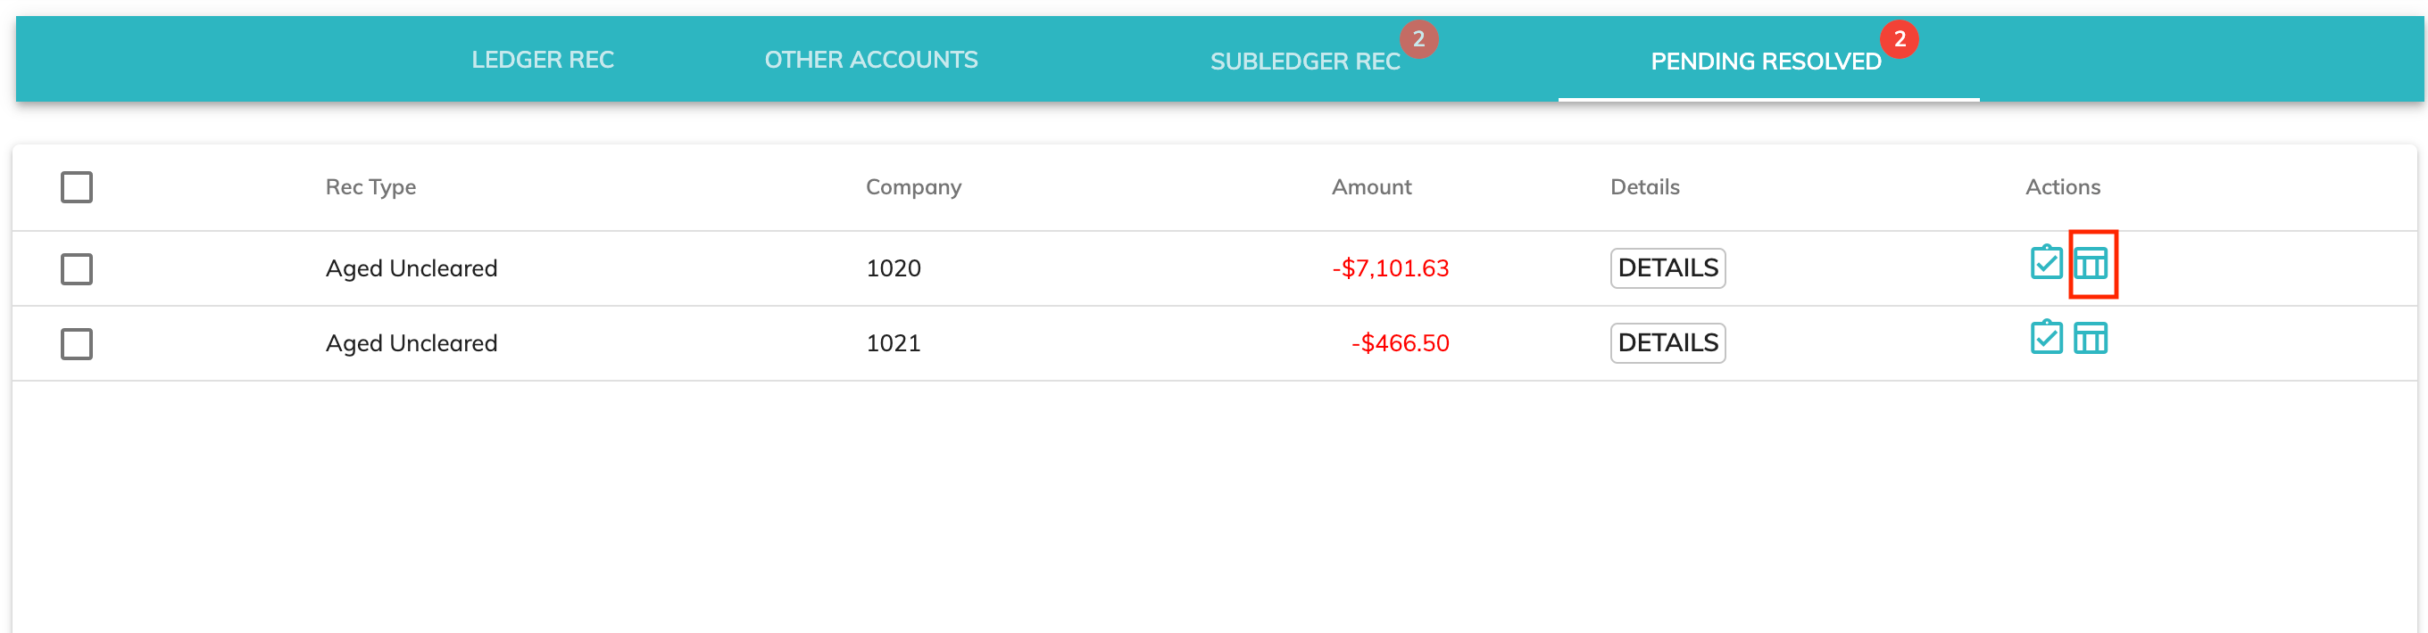Click clipboard-check icon for company 1020

(x=2045, y=263)
